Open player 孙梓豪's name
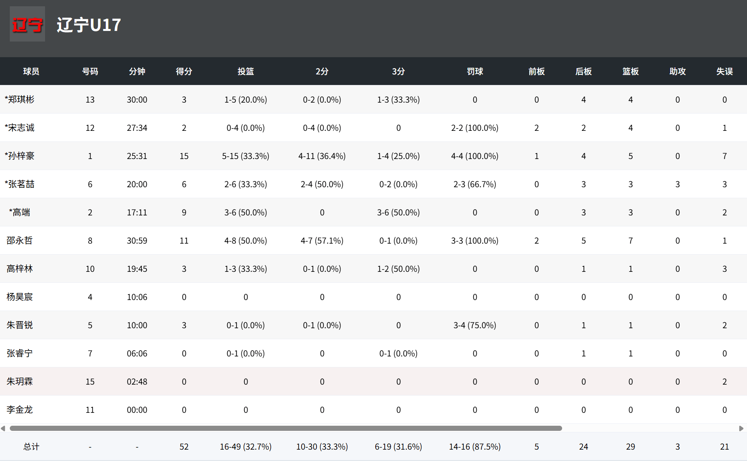747x461 pixels. [x=20, y=156]
